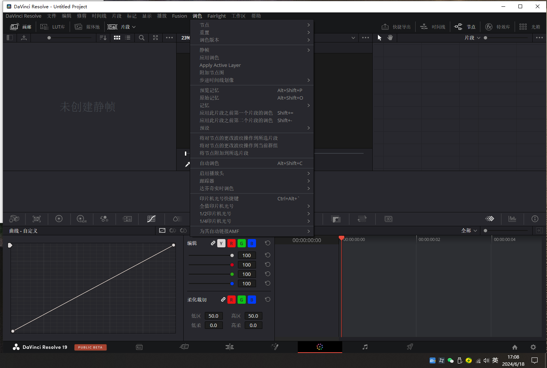Toggle the Y luminance channel button
The image size is (547, 368).
point(221,244)
